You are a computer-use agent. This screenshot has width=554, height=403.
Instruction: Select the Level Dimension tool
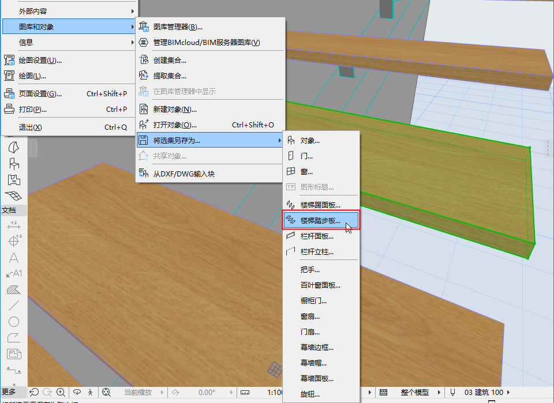tap(14, 240)
